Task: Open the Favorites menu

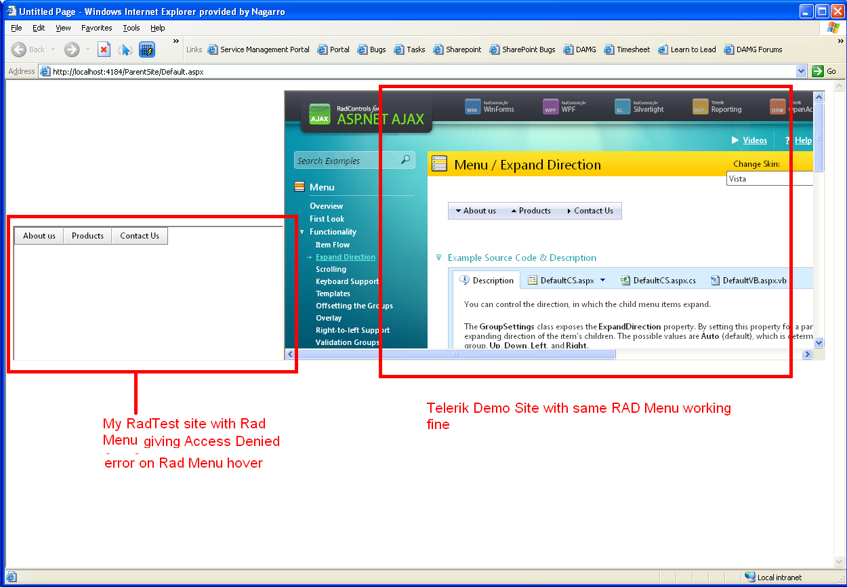Action: (x=97, y=28)
